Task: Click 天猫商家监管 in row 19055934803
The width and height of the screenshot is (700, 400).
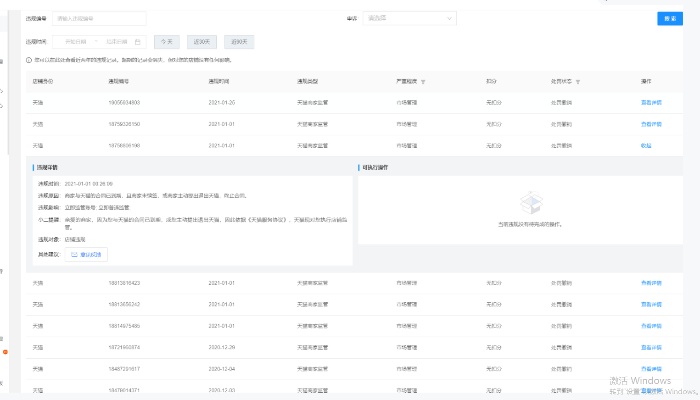Action: click(313, 103)
